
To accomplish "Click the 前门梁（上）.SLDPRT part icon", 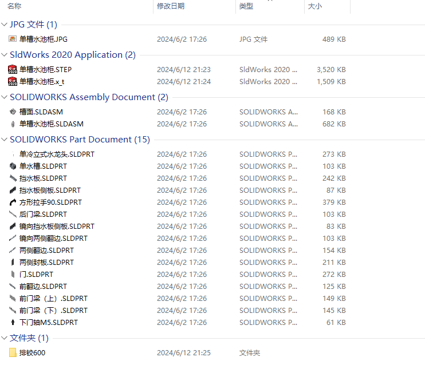I will point(13,299).
